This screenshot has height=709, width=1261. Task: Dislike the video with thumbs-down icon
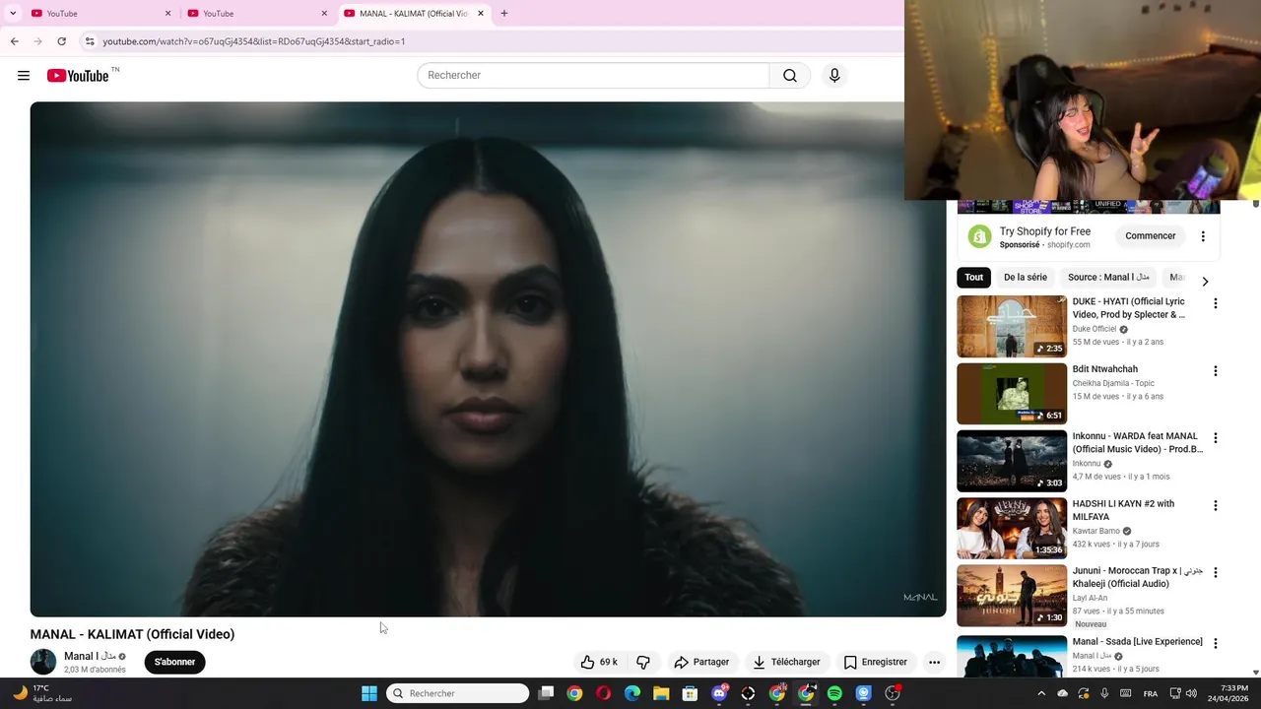643,662
